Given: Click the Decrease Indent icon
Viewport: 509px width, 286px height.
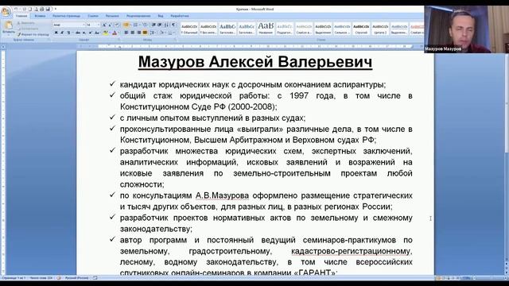Looking at the screenshot, I should 153,25.
